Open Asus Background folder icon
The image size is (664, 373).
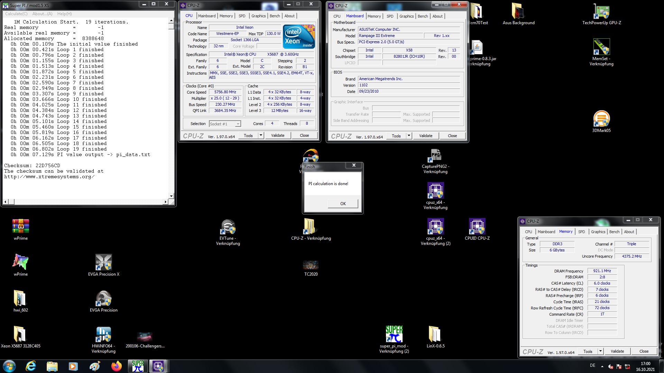click(518, 14)
